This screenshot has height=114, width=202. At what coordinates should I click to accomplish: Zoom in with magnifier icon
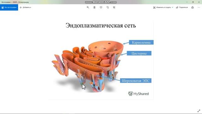[x=88, y=7]
